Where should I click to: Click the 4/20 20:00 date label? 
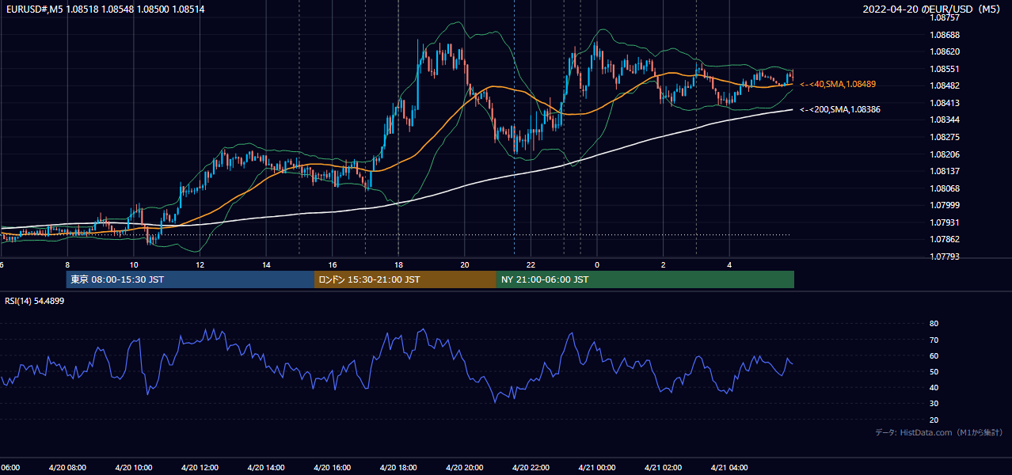[465, 468]
